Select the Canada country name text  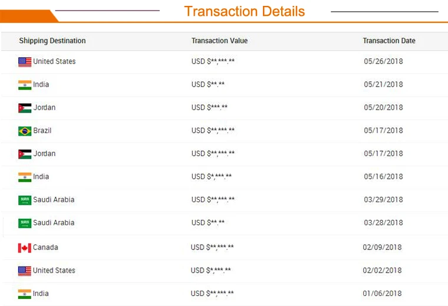45,247
